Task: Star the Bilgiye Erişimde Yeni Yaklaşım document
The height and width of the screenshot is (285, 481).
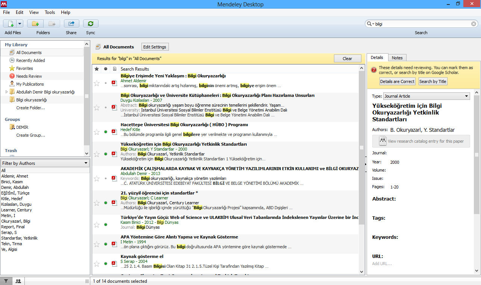Action: (97, 83)
